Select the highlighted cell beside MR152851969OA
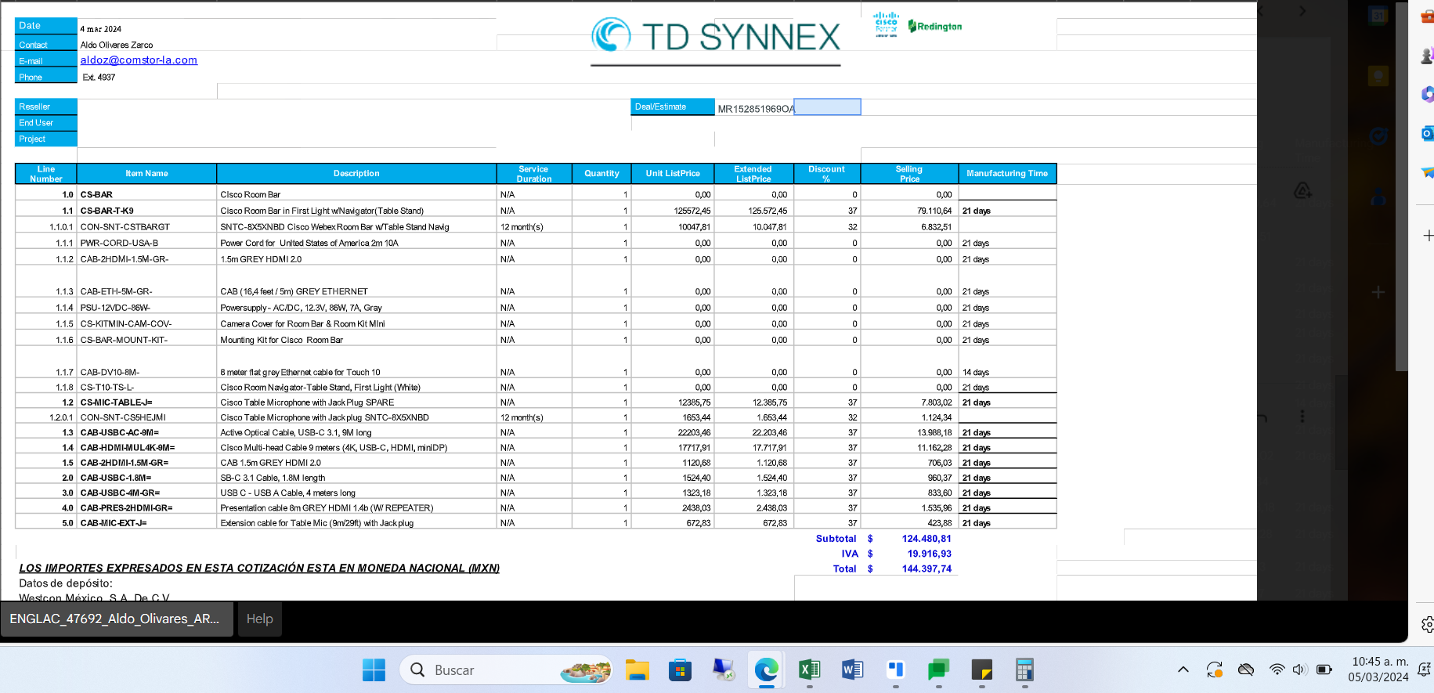The image size is (1434, 693). point(827,106)
